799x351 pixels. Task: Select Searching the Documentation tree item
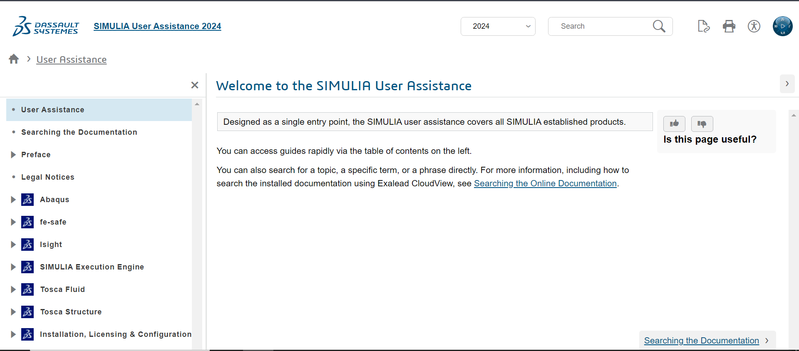[x=79, y=132]
